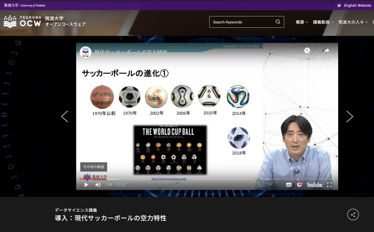The height and width of the screenshot is (232, 374).
Task: Focus the Search Keywords field
Action: (x=247, y=22)
